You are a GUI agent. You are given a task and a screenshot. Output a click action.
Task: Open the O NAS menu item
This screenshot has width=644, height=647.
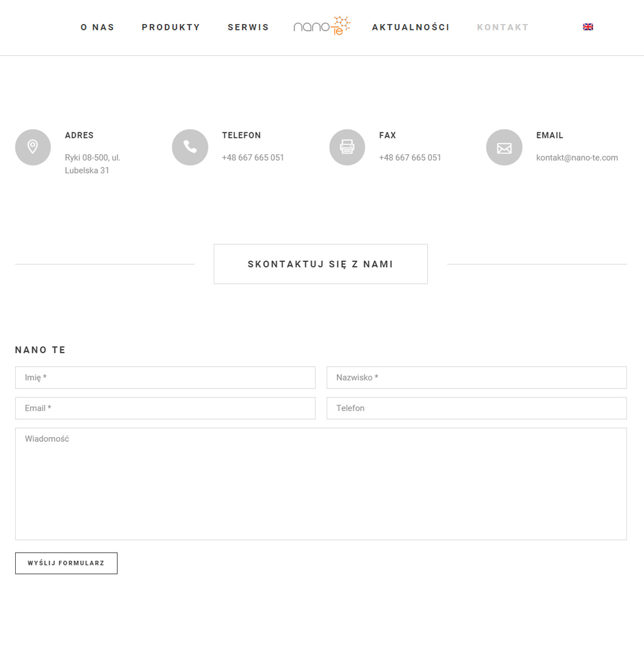97,27
